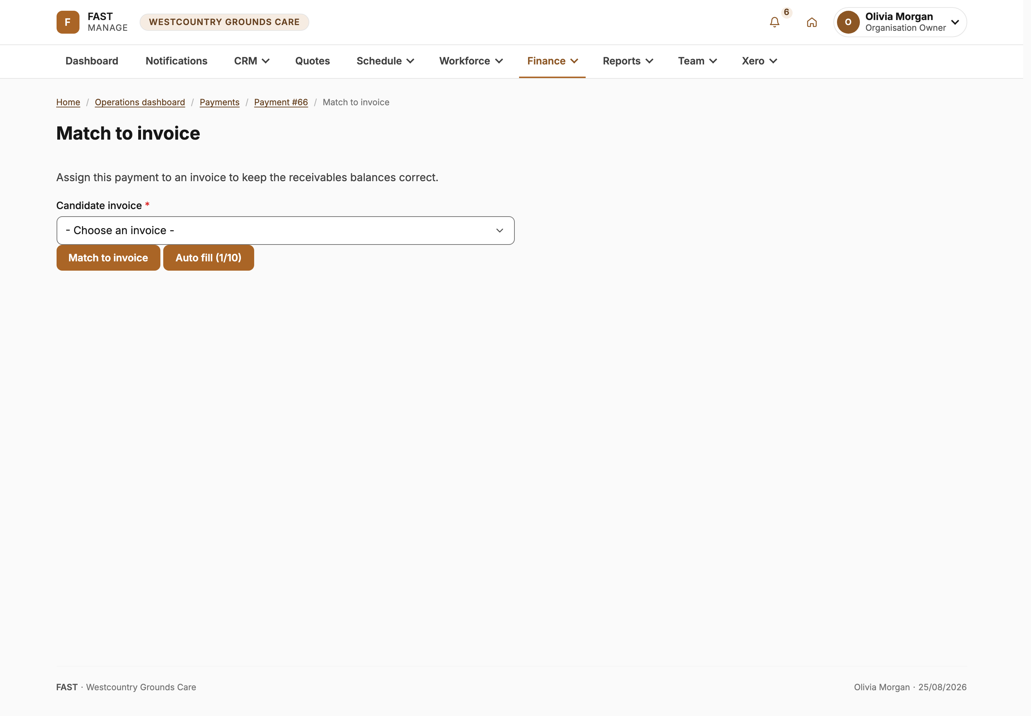Screen dimensions: 1031x716
Task: Expand the user account menu chevron
Action: (955, 22)
